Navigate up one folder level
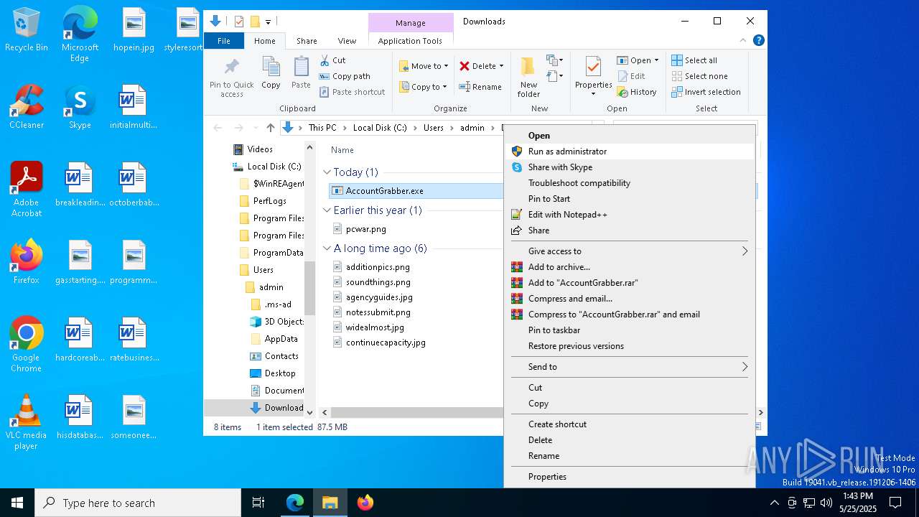The height and width of the screenshot is (517, 919). pos(270,128)
